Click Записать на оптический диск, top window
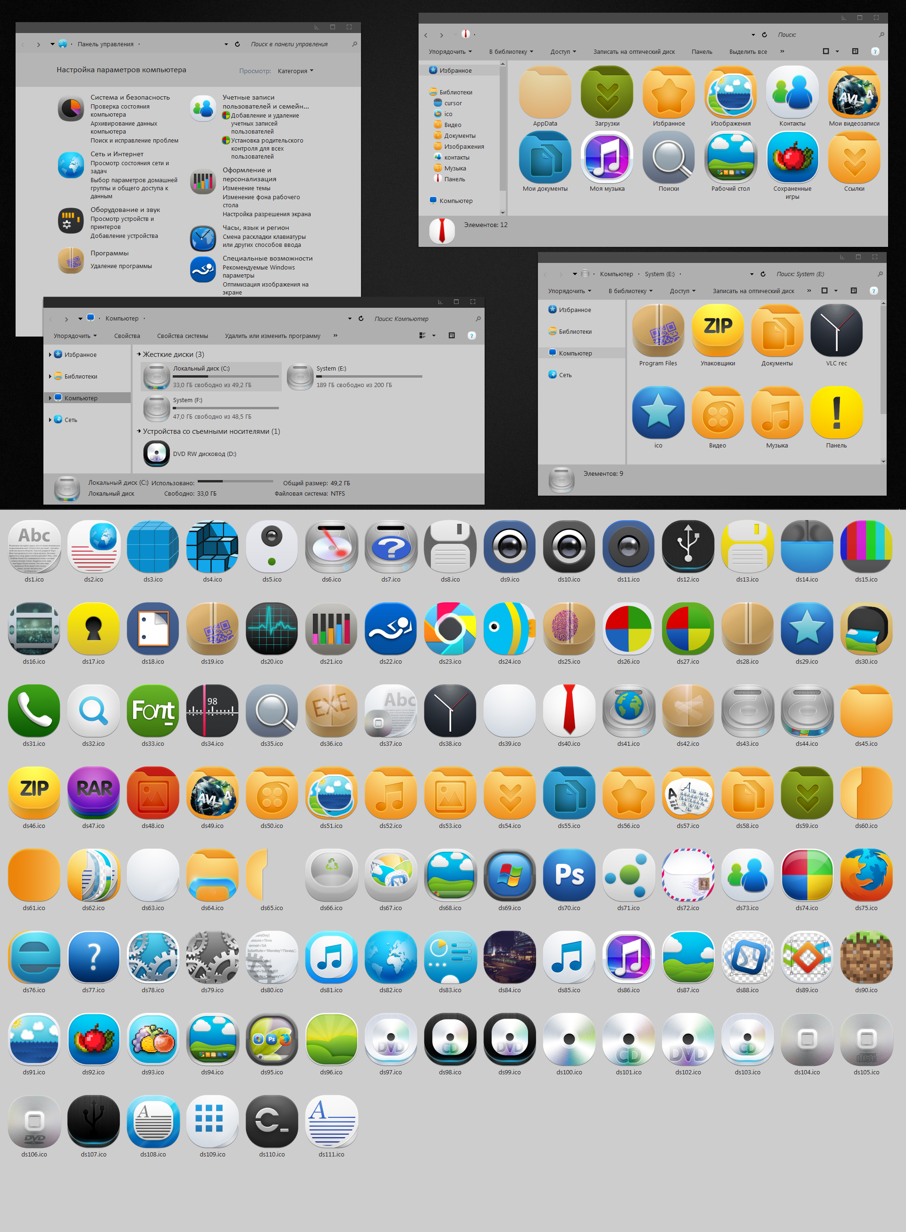This screenshot has width=906, height=1232. (634, 51)
